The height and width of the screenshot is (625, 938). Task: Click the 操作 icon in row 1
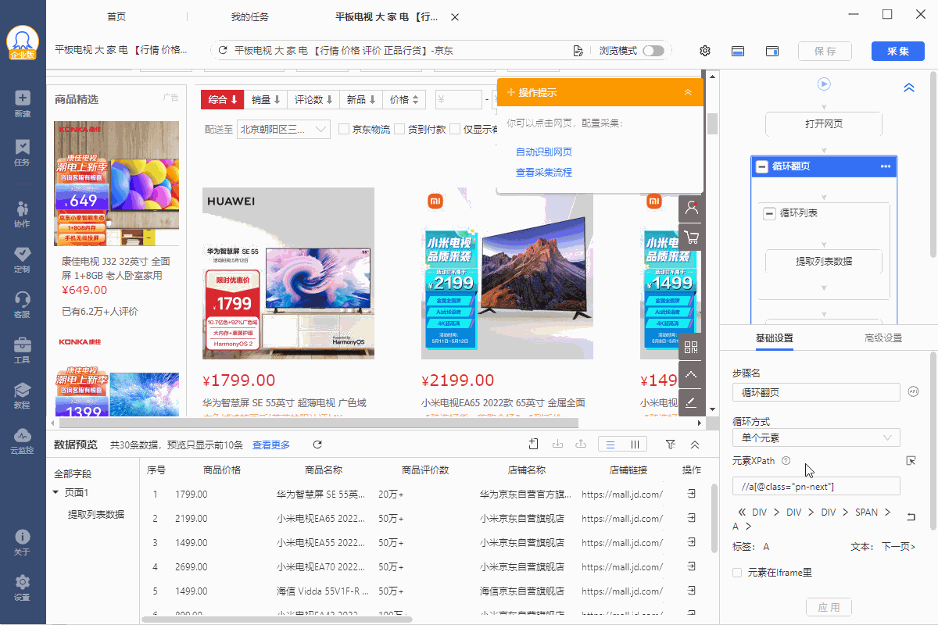(692, 494)
